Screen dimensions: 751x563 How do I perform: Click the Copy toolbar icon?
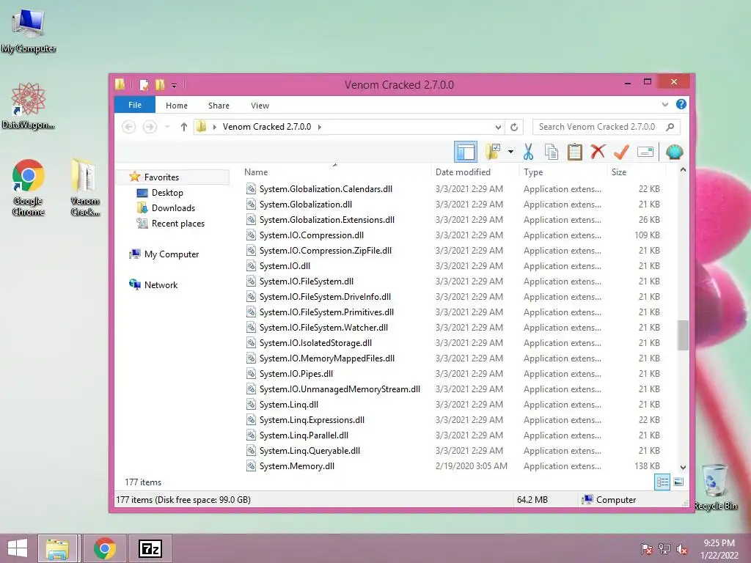click(x=552, y=152)
